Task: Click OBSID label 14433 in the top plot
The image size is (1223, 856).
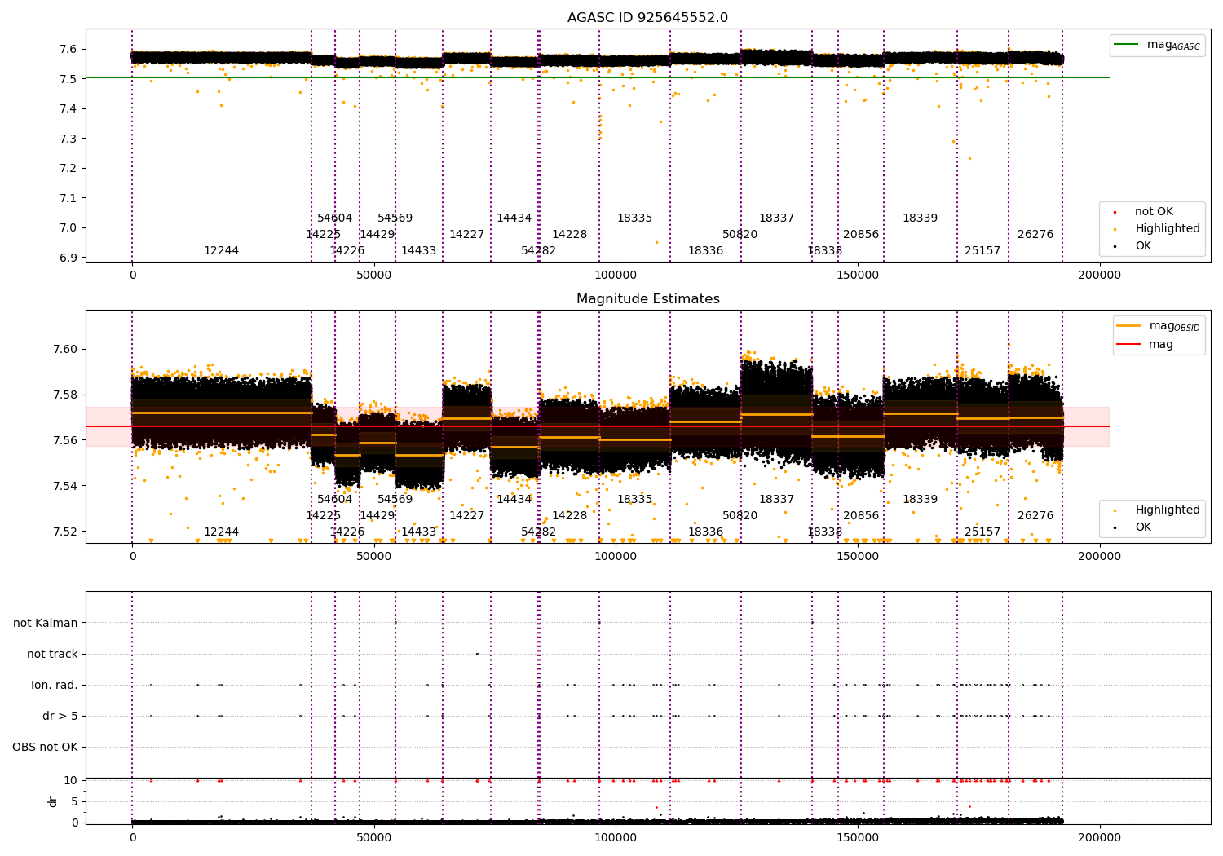Action: (418, 251)
